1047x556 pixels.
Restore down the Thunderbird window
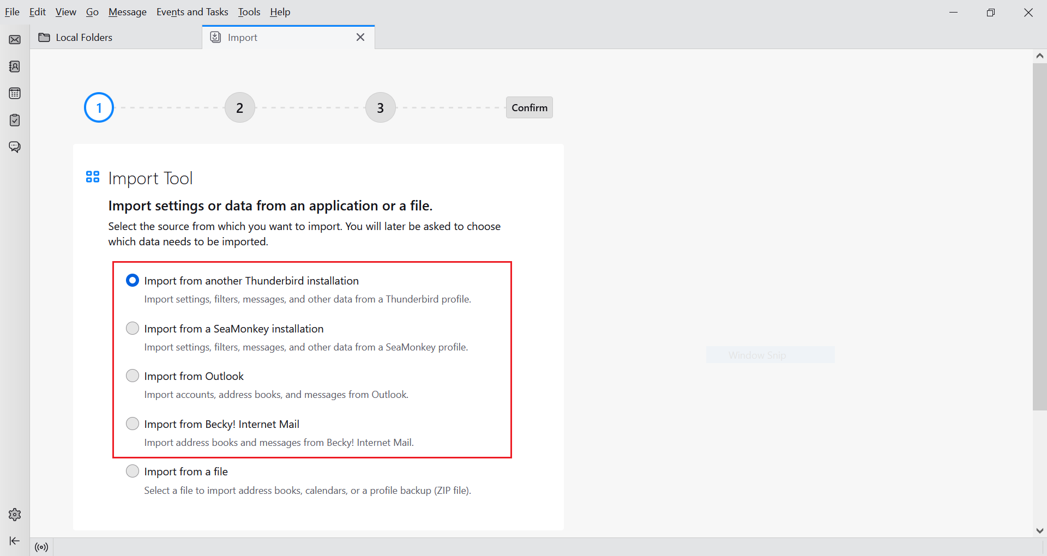point(991,12)
